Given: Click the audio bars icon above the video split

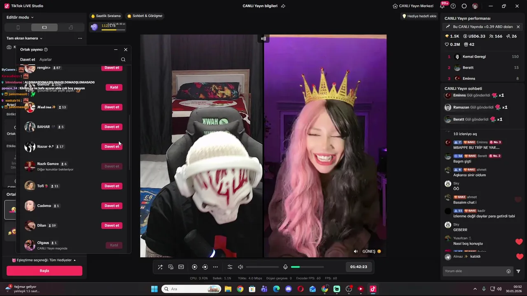Looking at the screenshot, I should [x=263, y=39].
